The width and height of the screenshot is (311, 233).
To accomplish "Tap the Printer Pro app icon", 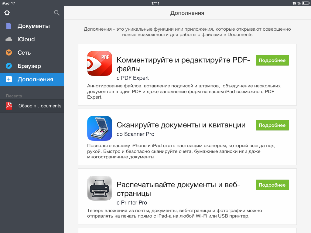I will pos(100,188).
